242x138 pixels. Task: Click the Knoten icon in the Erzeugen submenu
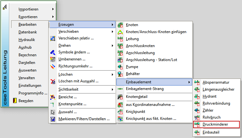coord(121,25)
